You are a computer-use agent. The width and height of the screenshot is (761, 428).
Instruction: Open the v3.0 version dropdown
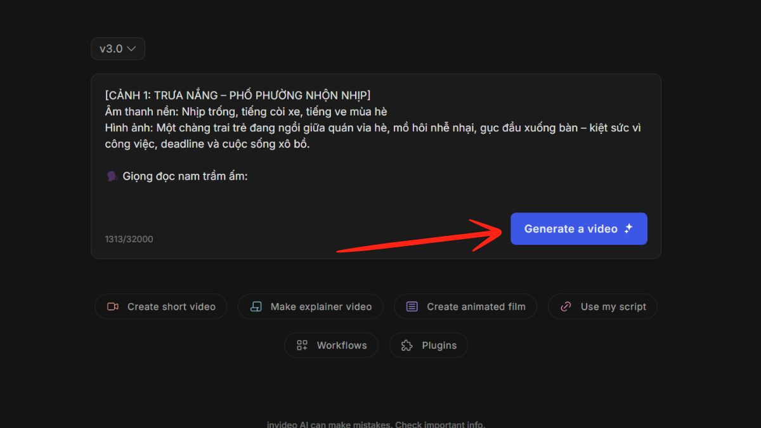click(118, 49)
